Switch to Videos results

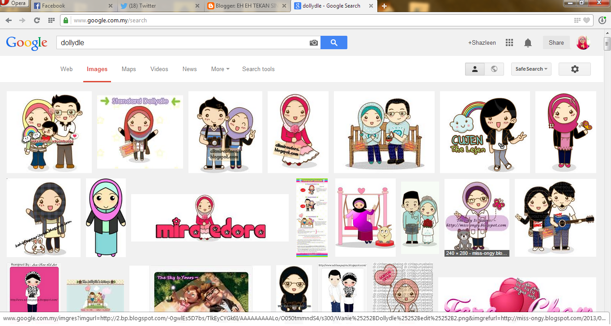point(159,69)
